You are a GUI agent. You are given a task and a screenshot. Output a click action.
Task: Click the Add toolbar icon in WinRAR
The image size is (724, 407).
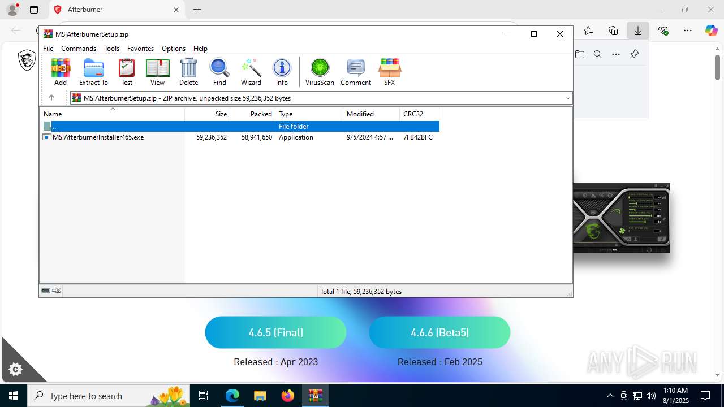tap(61, 72)
